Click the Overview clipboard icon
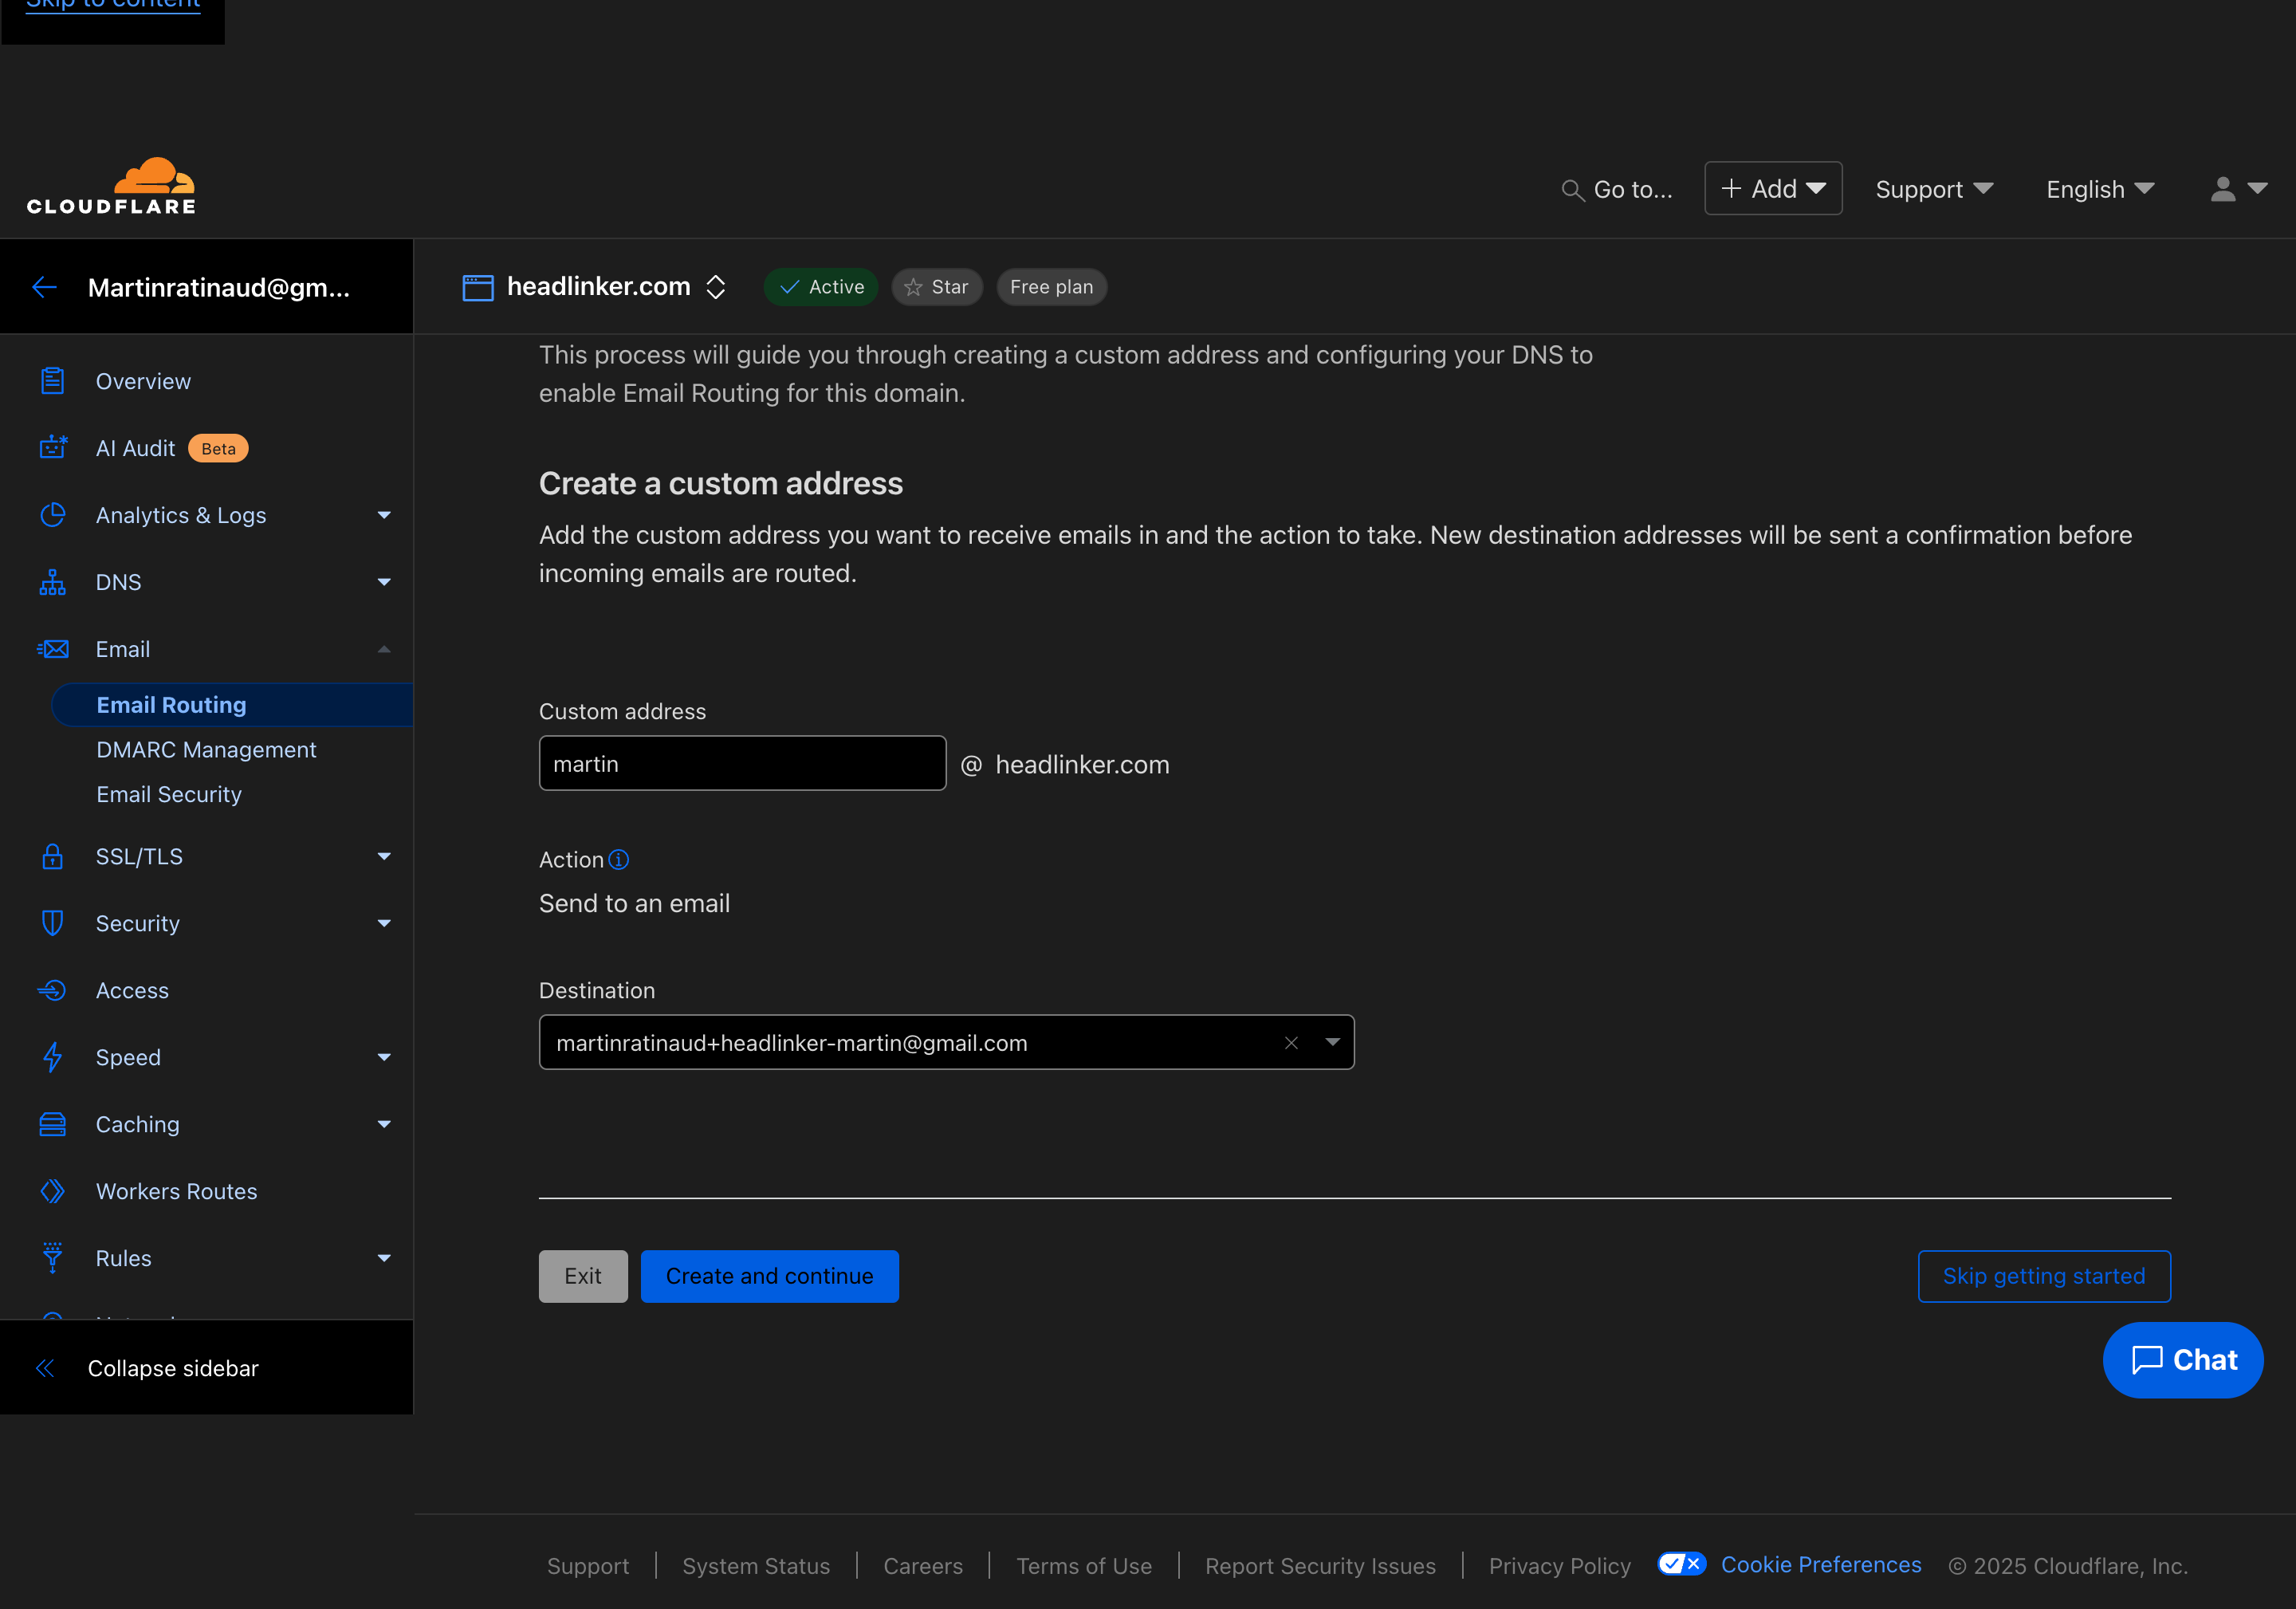This screenshot has width=2296, height=1609. (52, 381)
